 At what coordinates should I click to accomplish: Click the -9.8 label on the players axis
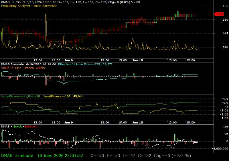(x=225, y=99)
